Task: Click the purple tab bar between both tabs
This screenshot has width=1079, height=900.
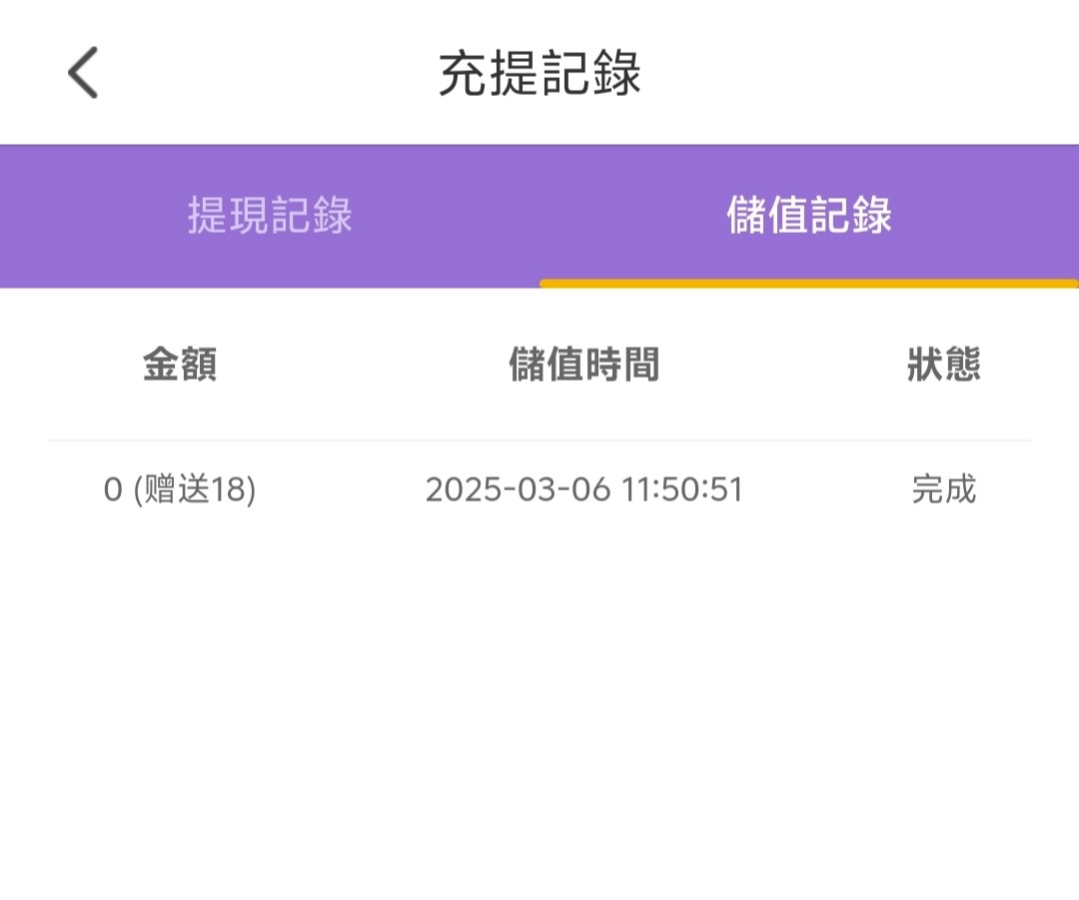Action: tap(539, 216)
